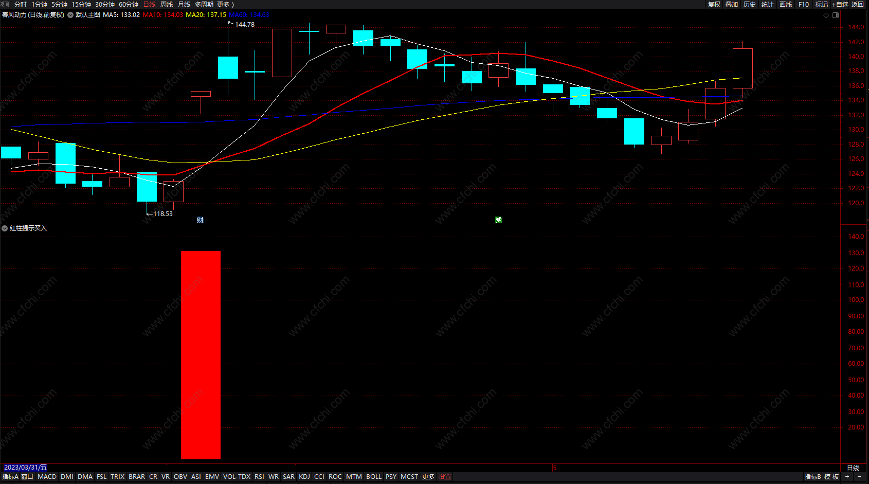Apply the MACD indicator
Image resolution: width=869 pixels, height=484 pixels.
click(47, 477)
